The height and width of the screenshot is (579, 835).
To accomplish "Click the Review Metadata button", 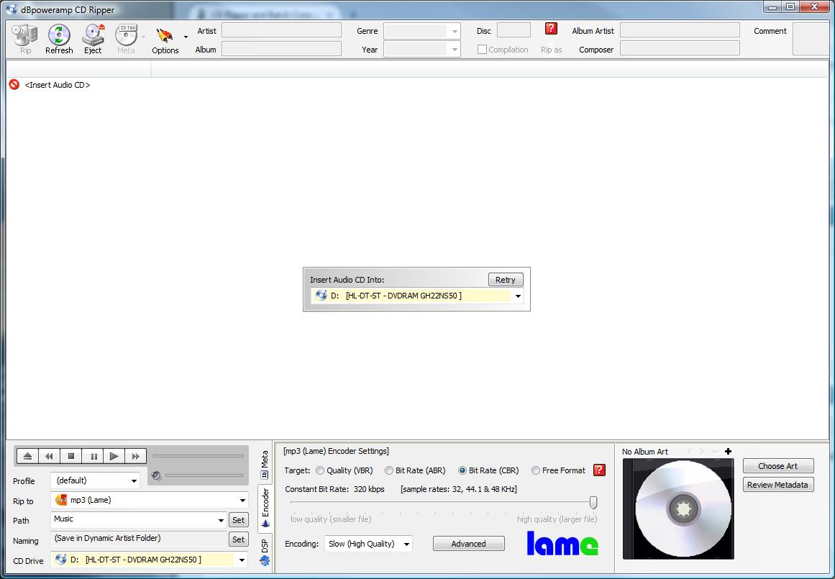I will coord(778,485).
